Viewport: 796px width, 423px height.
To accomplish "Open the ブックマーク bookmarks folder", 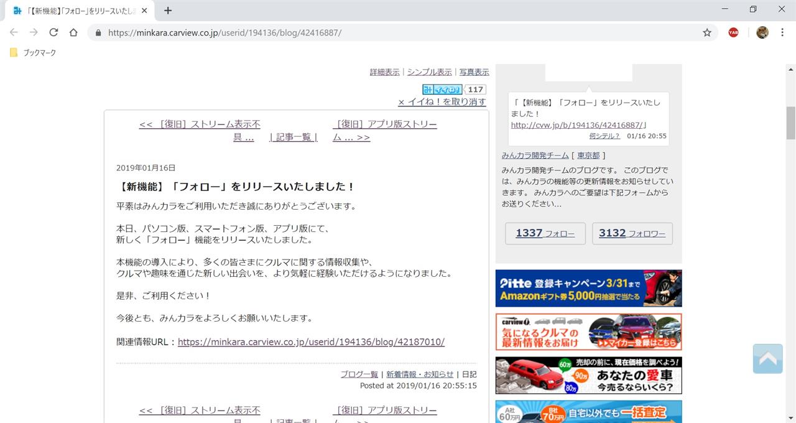I will [33, 53].
